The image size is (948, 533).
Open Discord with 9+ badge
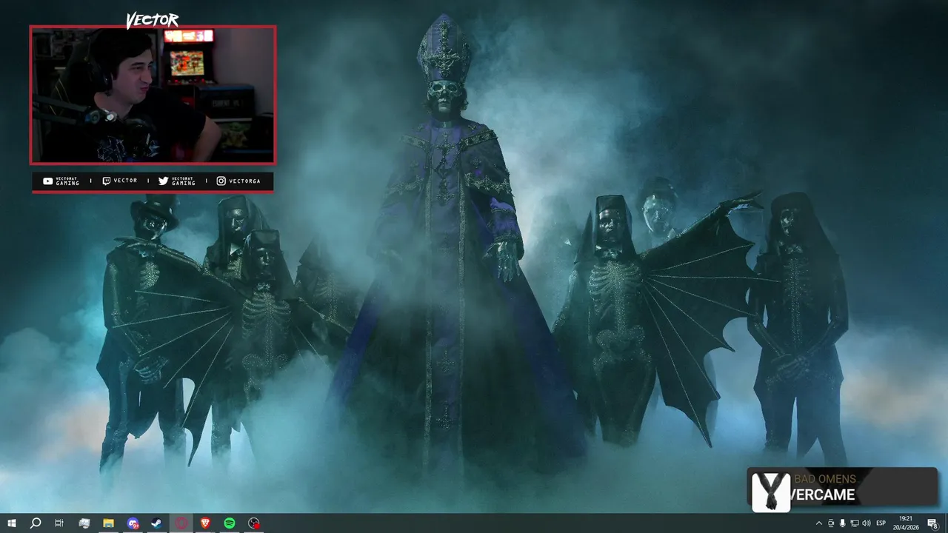coord(133,523)
